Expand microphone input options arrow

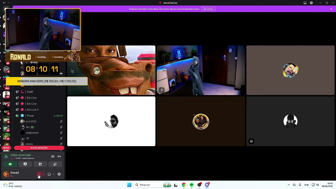coord(44,174)
